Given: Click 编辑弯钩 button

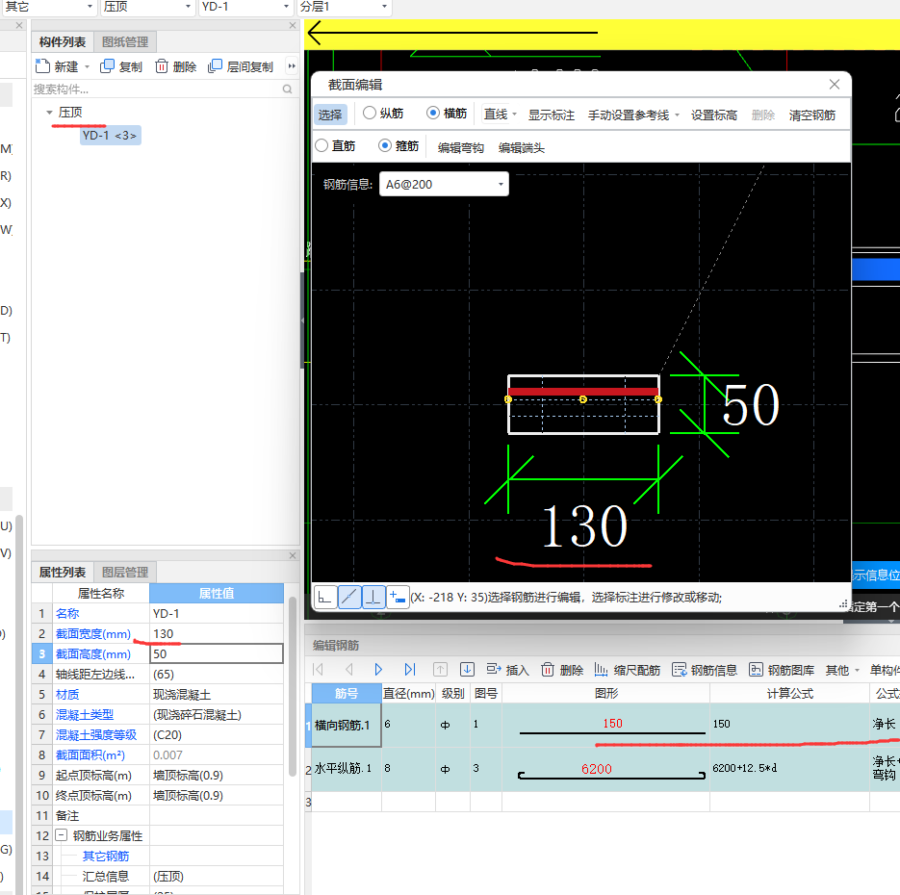Looking at the screenshot, I should coord(460,147).
